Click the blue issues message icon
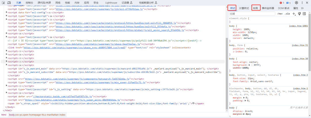The width and height of the screenshot is (311, 118). pos(288,3)
